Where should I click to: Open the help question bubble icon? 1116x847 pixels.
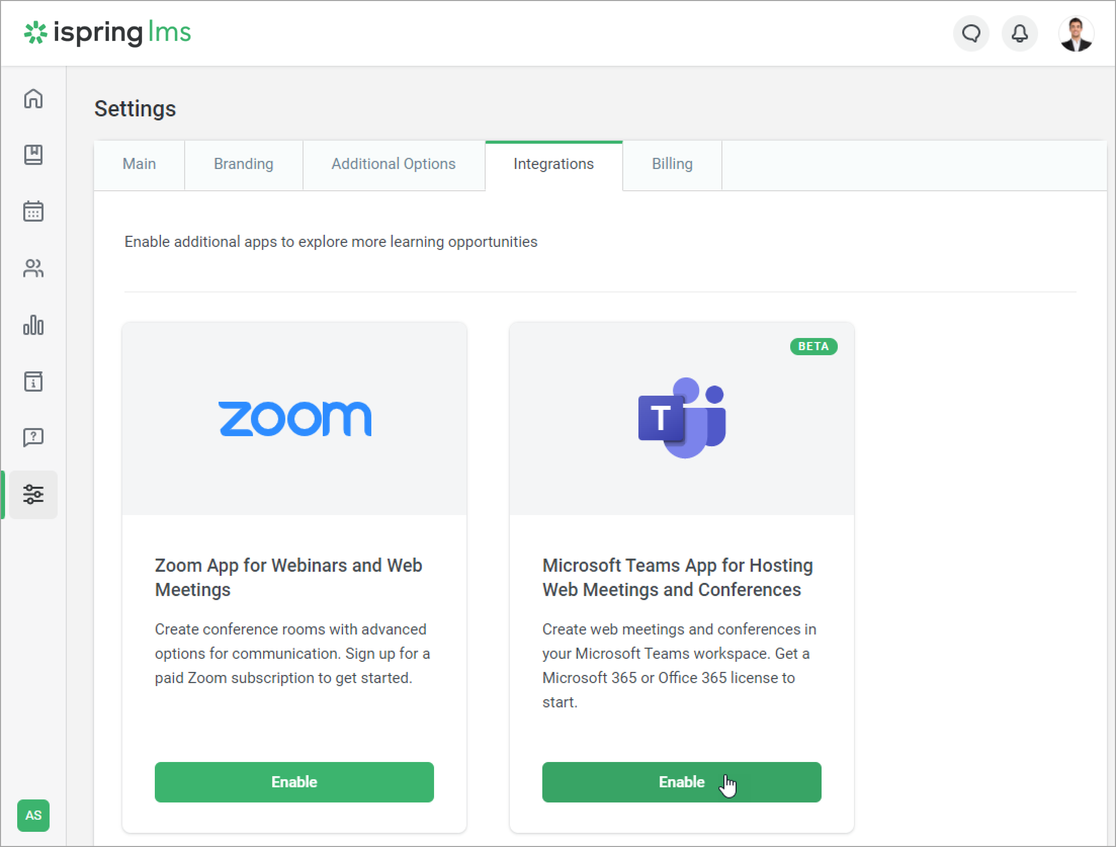click(33, 437)
